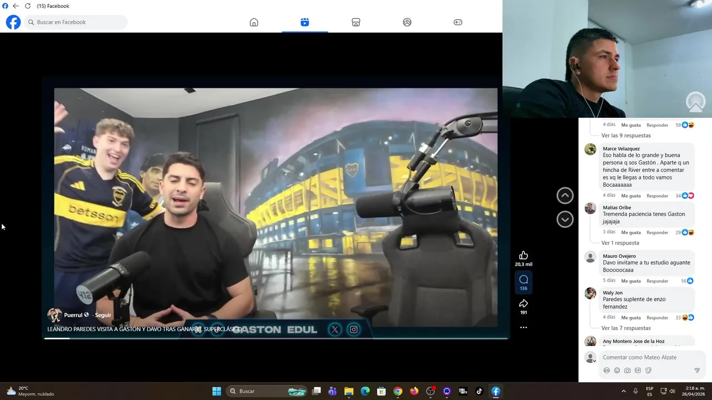This screenshot has width=712, height=400.
Task: Go to next reel with down chevron
Action: pyautogui.click(x=565, y=219)
